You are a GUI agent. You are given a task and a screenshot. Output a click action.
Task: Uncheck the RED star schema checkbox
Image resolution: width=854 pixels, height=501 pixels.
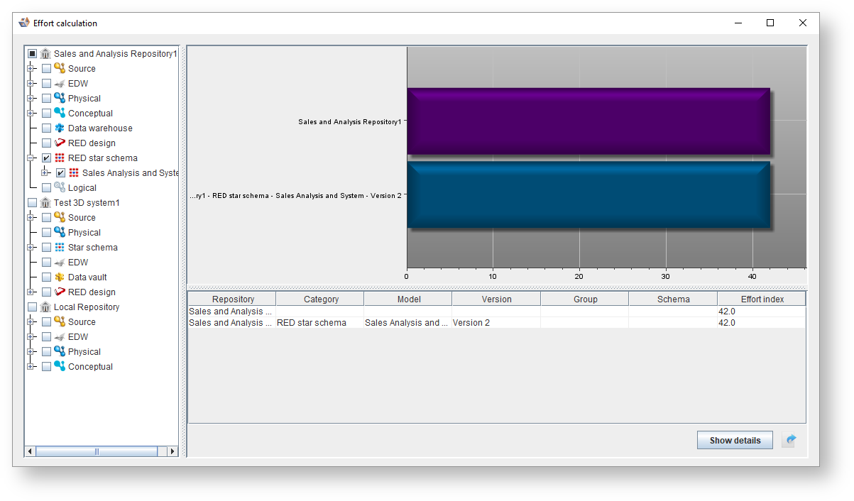[46, 158]
